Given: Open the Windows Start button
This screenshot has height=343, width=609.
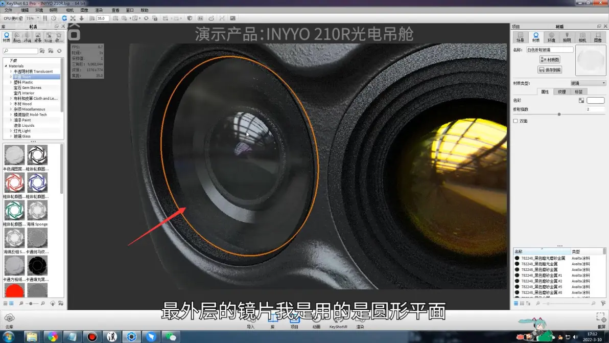Looking at the screenshot, I should 8,336.
